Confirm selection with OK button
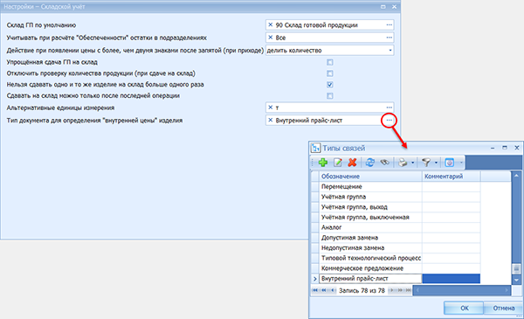Viewport: 524px width, 319px height. (464, 308)
